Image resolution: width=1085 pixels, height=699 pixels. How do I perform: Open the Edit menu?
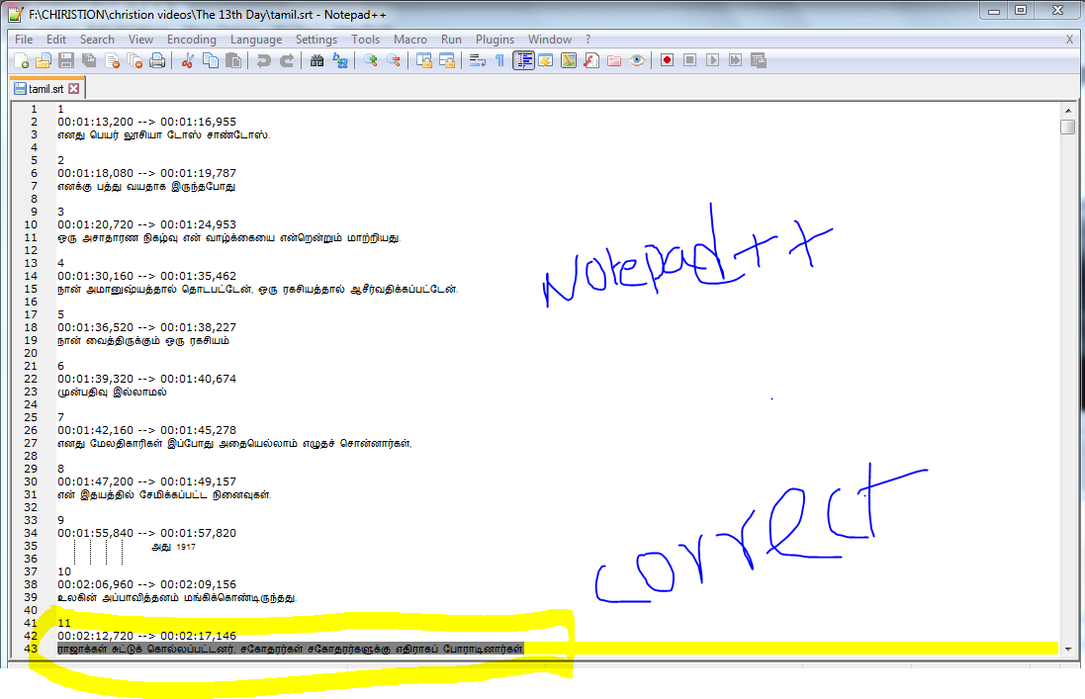[x=56, y=40]
